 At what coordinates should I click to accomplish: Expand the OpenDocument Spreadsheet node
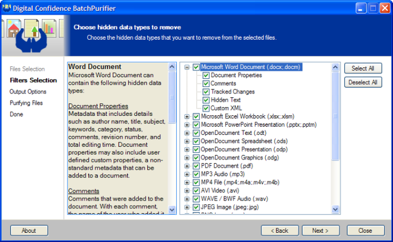click(x=187, y=141)
